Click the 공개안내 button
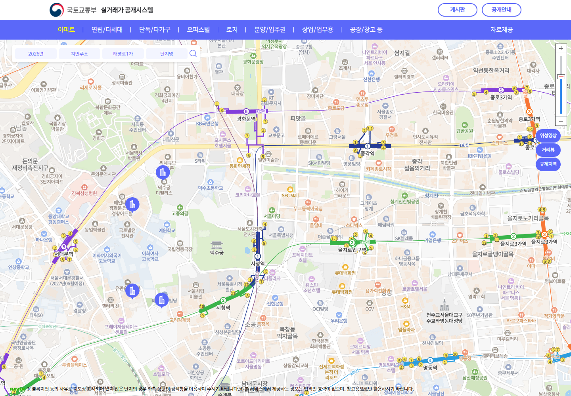Screen dimensions: 571x396 click(x=502, y=10)
